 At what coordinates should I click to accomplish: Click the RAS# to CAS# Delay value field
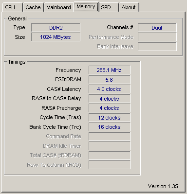[x=109, y=99]
